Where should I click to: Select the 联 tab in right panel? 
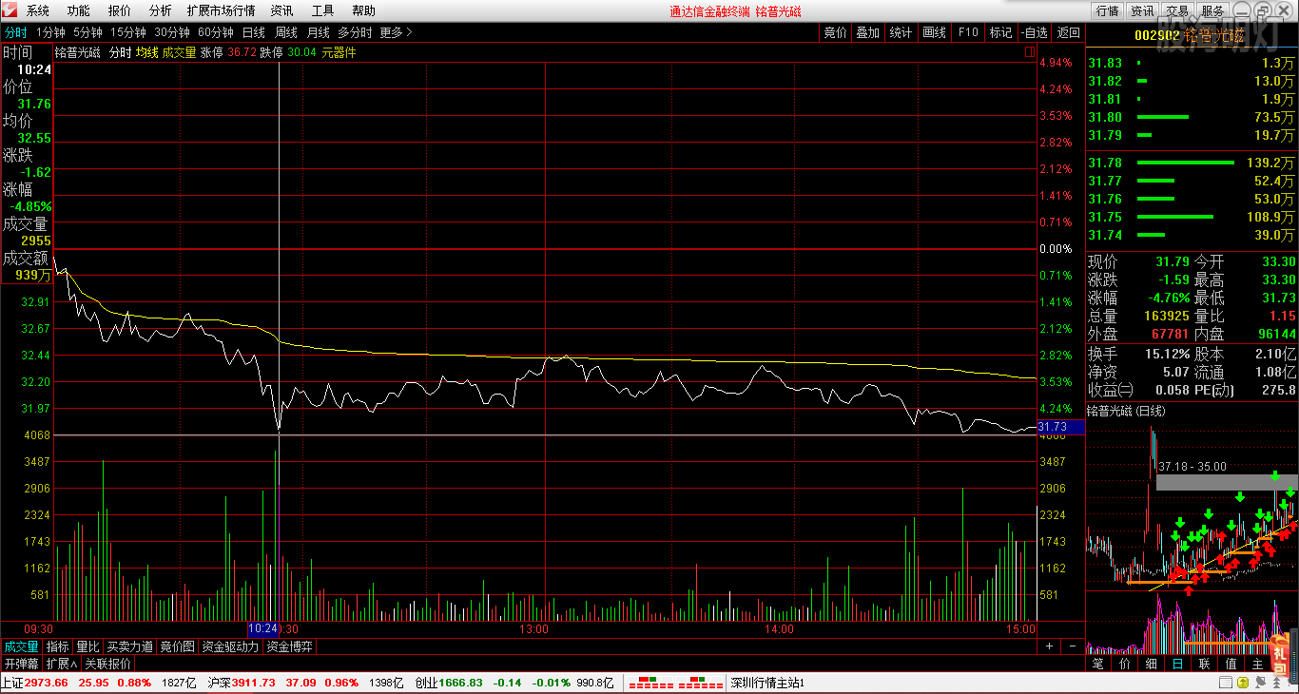pyautogui.click(x=1204, y=664)
